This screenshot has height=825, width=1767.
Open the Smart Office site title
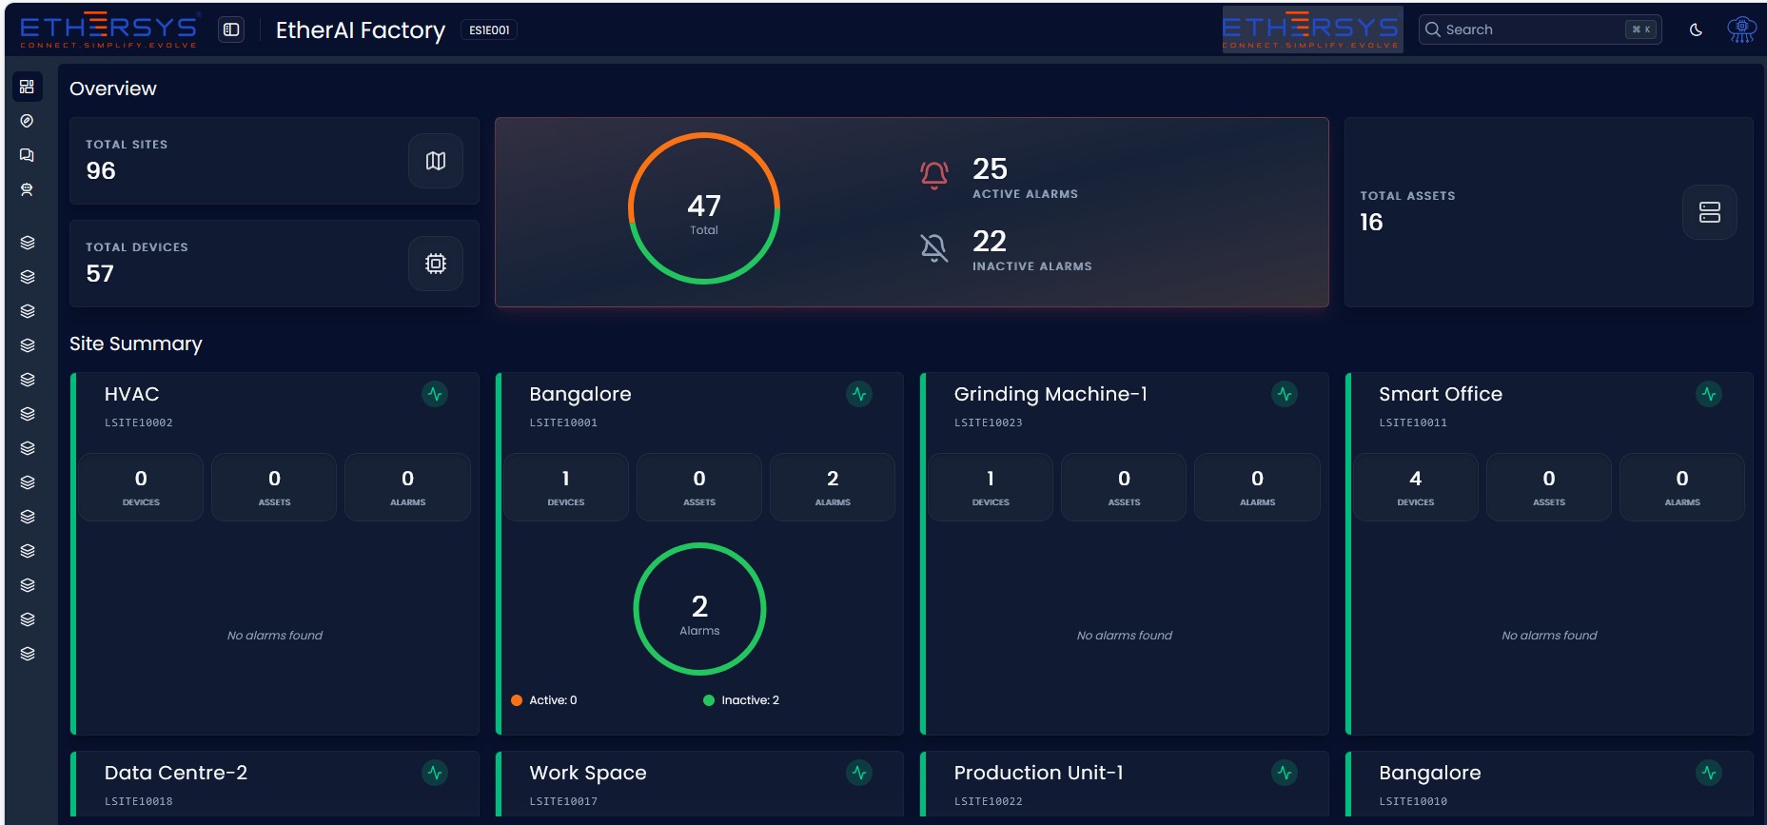click(1441, 394)
